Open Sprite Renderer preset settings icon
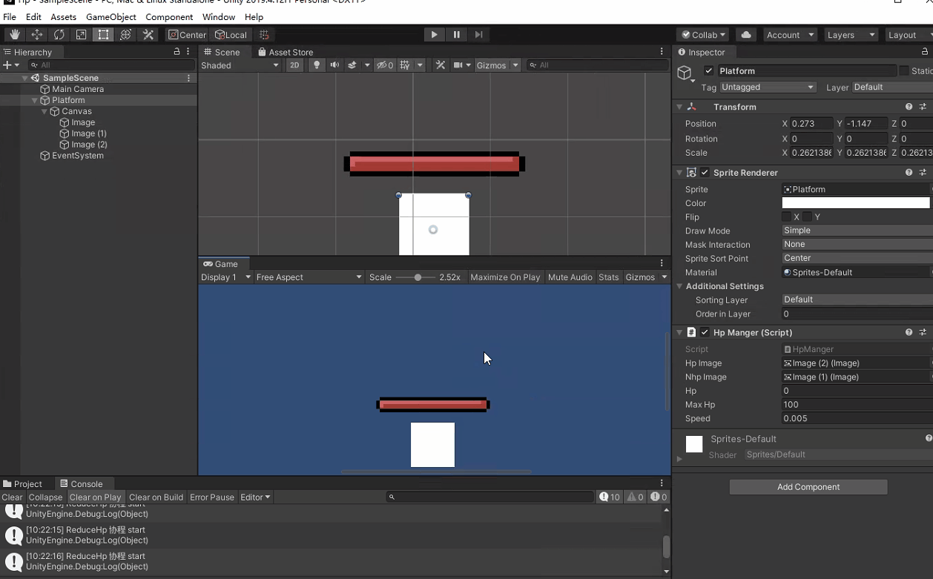 pyautogui.click(x=923, y=173)
